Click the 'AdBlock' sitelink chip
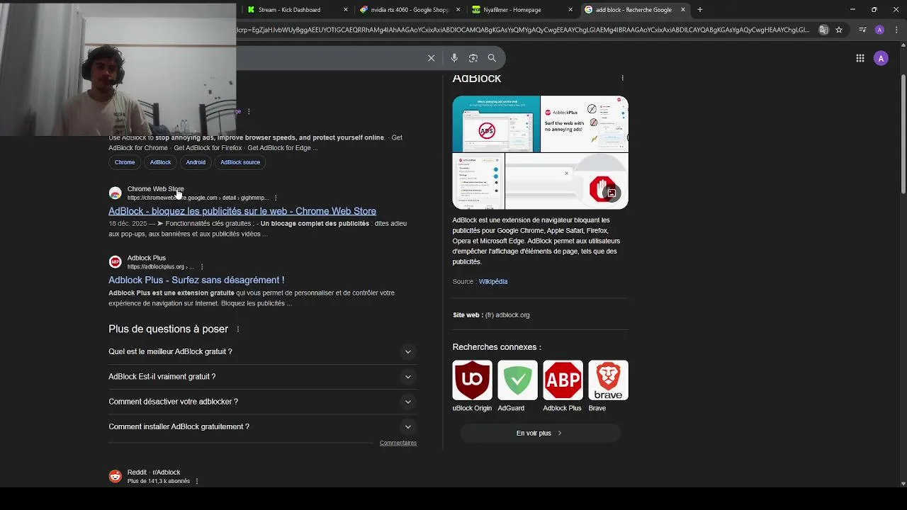The image size is (907, 510). click(160, 162)
